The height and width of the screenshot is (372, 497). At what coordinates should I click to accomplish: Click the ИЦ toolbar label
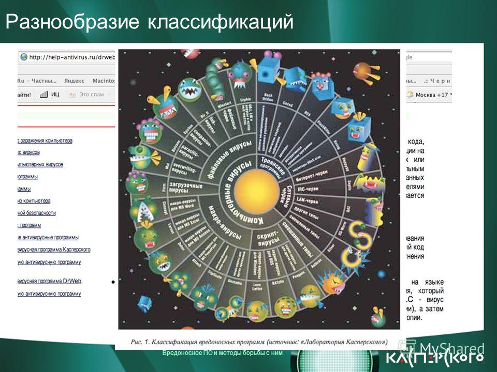55,94
